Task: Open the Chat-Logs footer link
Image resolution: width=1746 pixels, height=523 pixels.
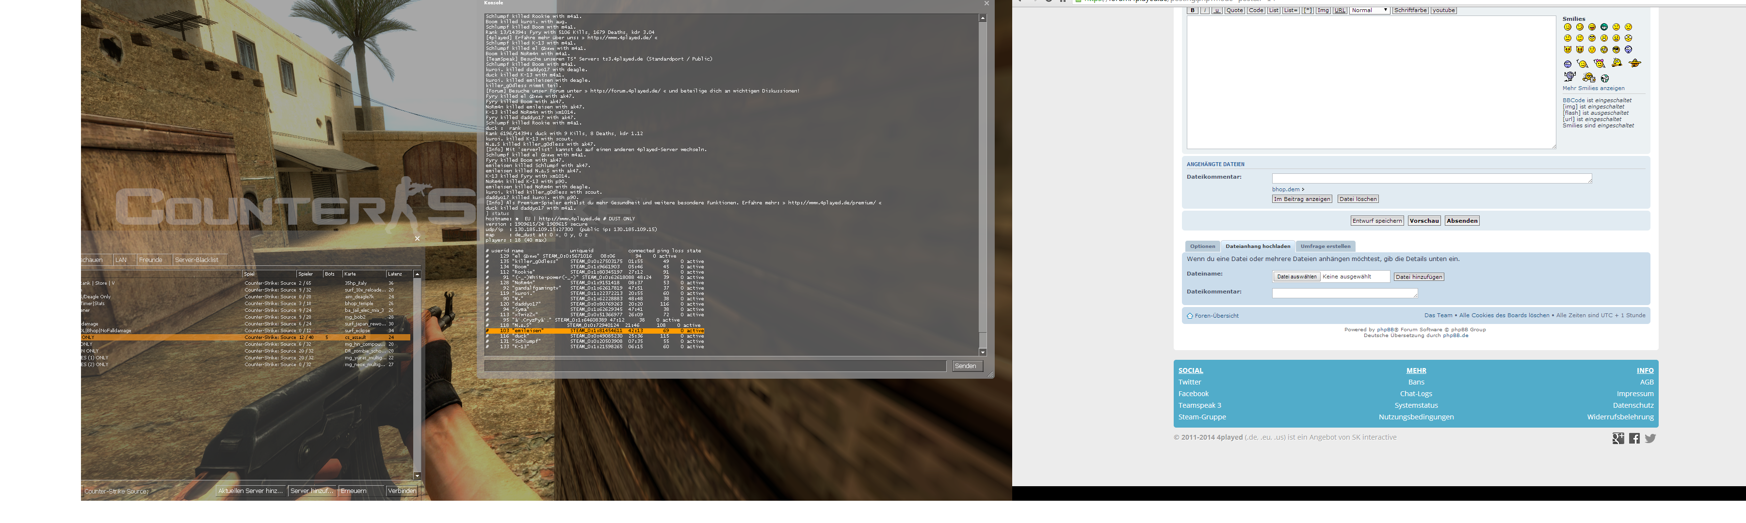Action: click(x=1416, y=394)
